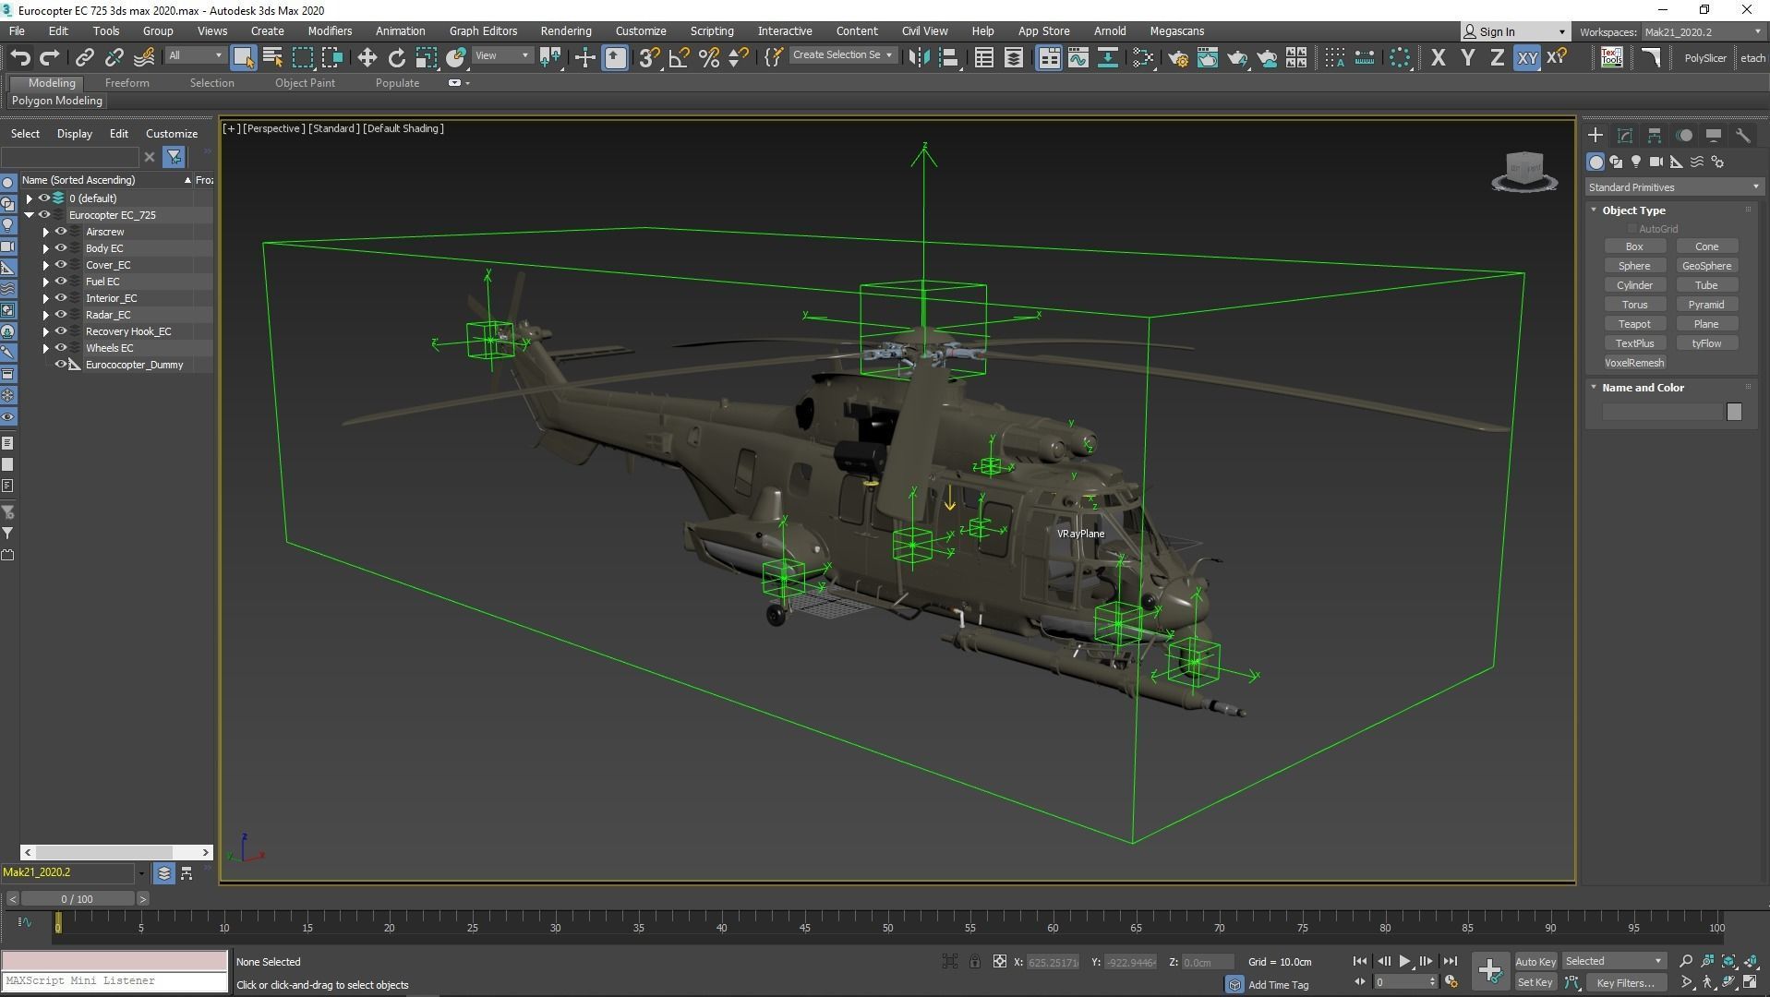Screen dimensions: 1770x997
Task: Expand the 0 (default) layer
Action: (30, 198)
